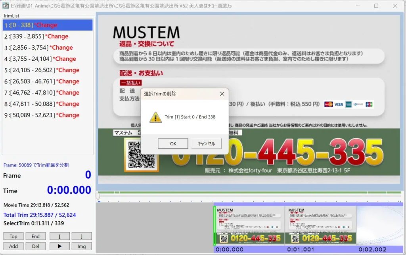Image resolution: width=406 pixels, height=255 pixels.
Task: Click the 0:02.002 marker on timeline
Action: [x=372, y=249]
